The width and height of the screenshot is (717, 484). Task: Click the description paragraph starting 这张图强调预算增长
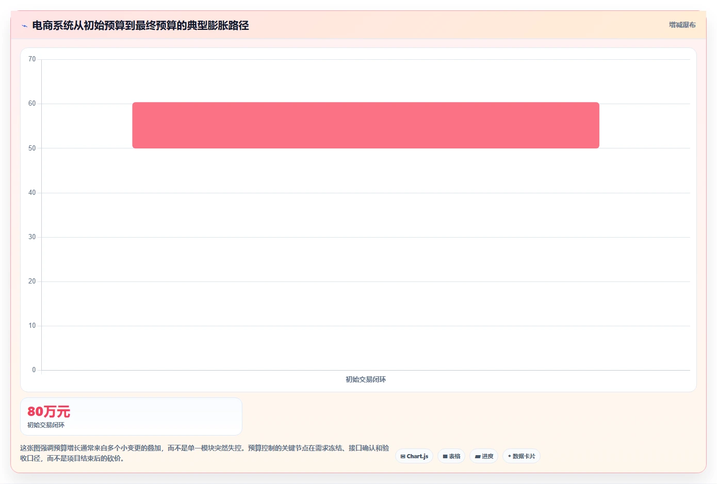(205, 453)
